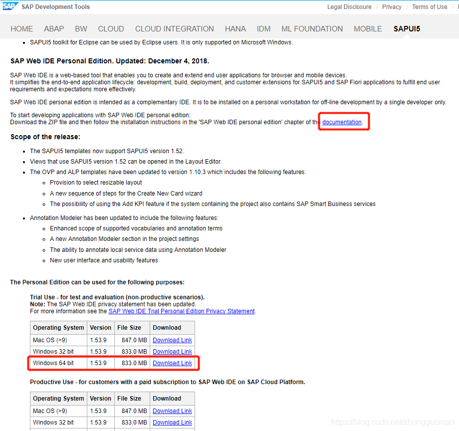This screenshot has width=459, height=431.
Task: Click the '833.0 MB' size in Windows 64 bit row
Action: (132, 363)
